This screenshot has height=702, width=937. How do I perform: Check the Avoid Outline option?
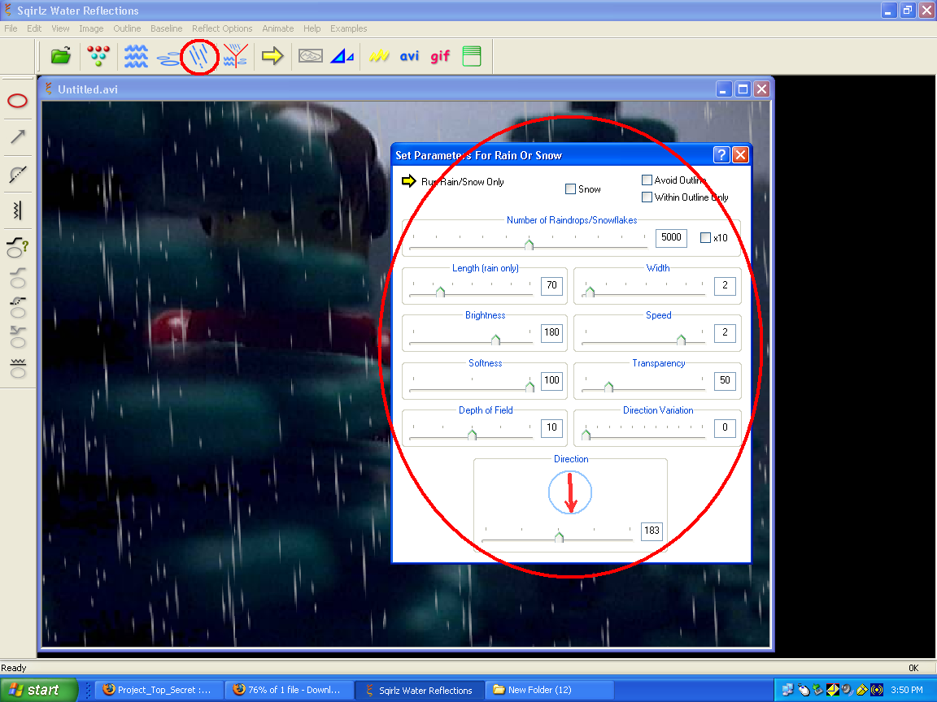point(647,180)
